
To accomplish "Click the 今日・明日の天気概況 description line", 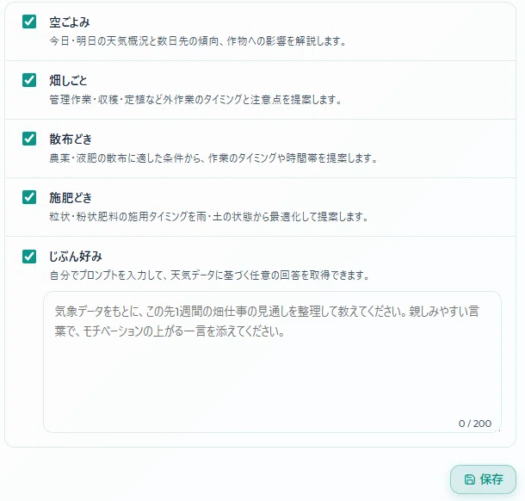I will tap(198, 41).
